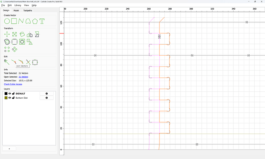The width and height of the screenshot is (265, 159).
Task: Click the Bottom Slot olive color swatch
Action: [x=6, y=98]
